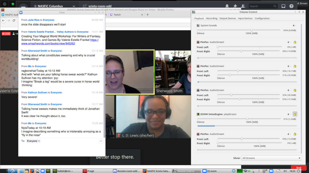This screenshot has height=173, width=309.
Task: Click the red End meeting button
Action: [298, 168]
